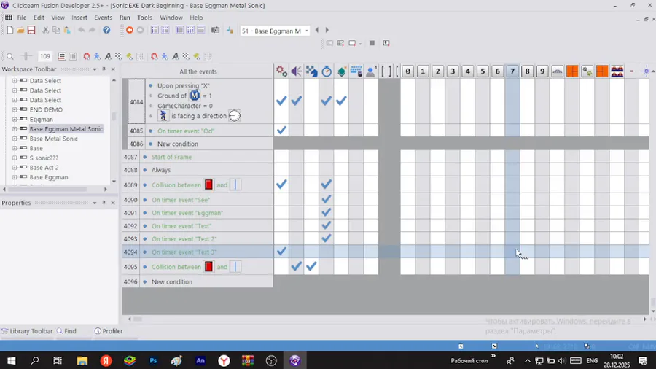Viewport: 656px width, 369px height.
Task: Select counter object 0 column header
Action: pyautogui.click(x=408, y=71)
